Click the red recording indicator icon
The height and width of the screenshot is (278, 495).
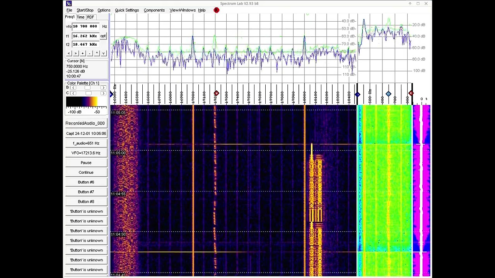[x=216, y=10]
